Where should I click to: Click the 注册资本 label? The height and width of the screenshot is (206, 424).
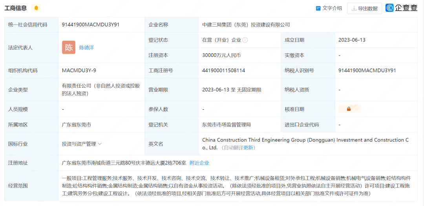(158, 55)
